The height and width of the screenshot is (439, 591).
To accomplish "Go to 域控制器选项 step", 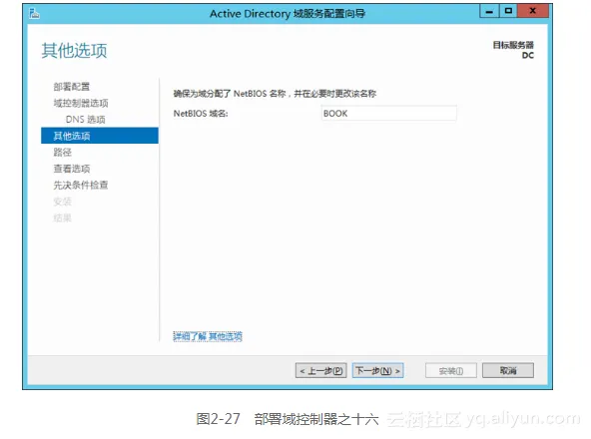I will (81, 103).
